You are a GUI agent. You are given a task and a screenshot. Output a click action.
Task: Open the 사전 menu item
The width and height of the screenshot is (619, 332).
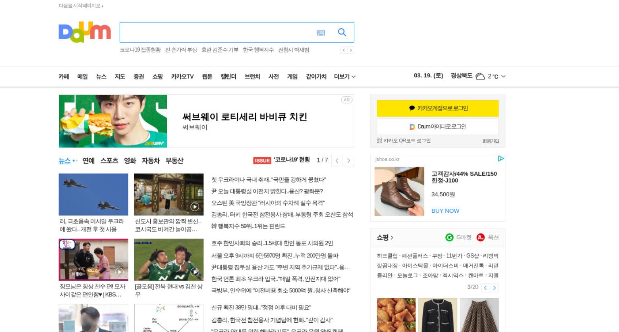[x=274, y=77]
